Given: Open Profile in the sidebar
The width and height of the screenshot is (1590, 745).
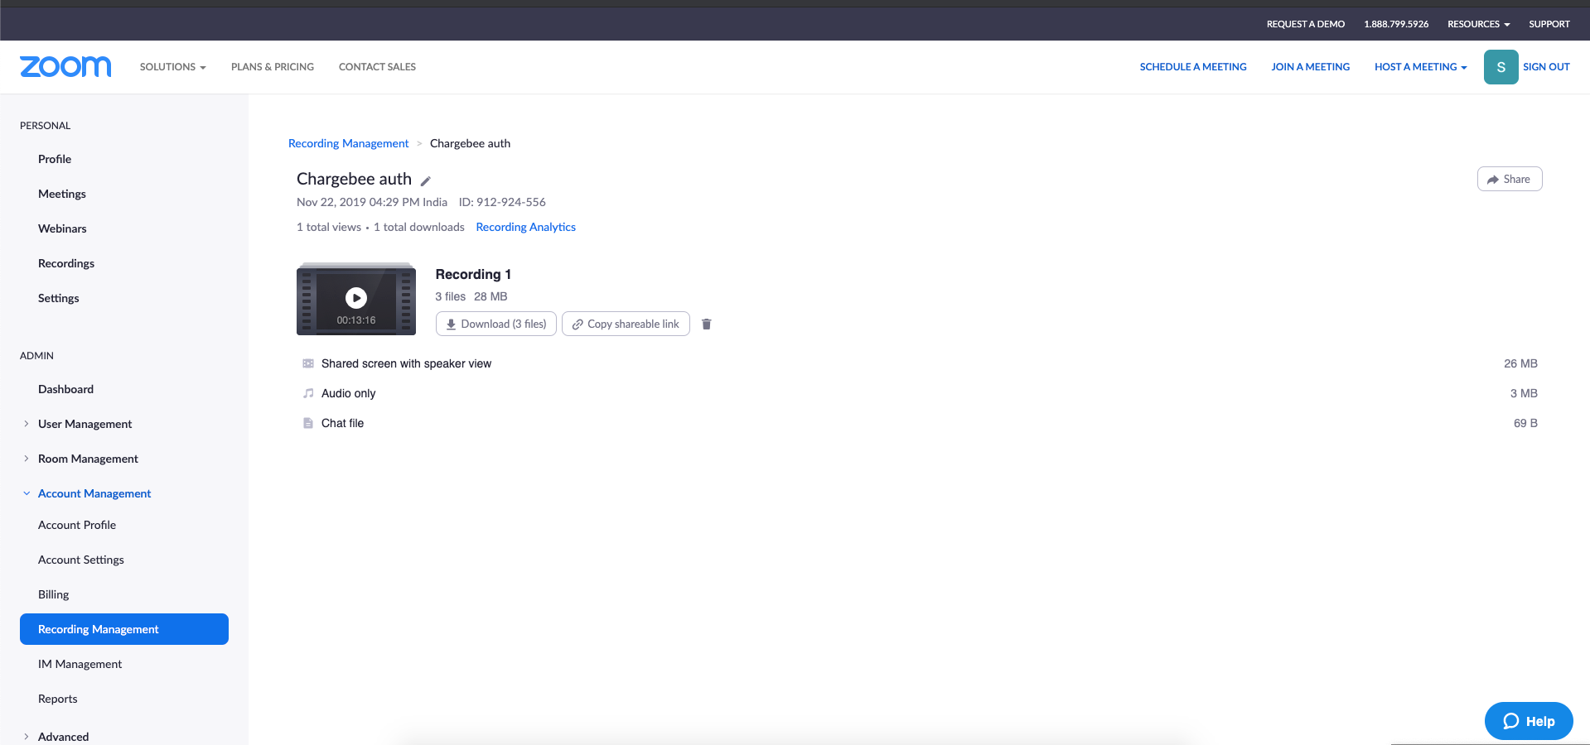Looking at the screenshot, I should pos(55,159).
